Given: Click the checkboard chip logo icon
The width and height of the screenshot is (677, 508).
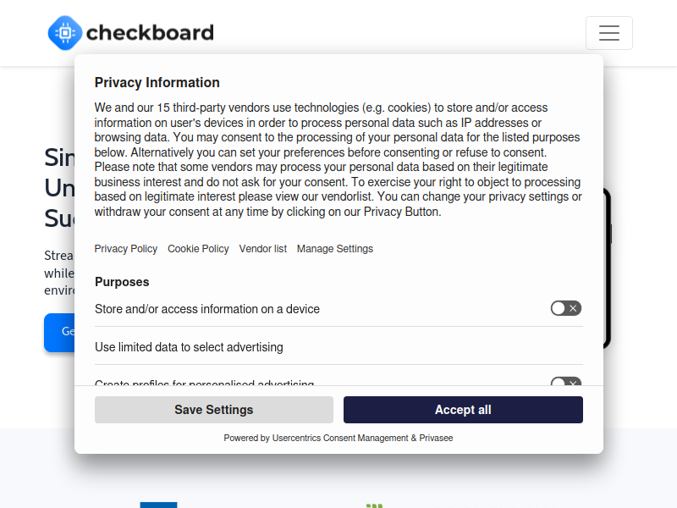Looking at the screenshot, I should 65,33.
